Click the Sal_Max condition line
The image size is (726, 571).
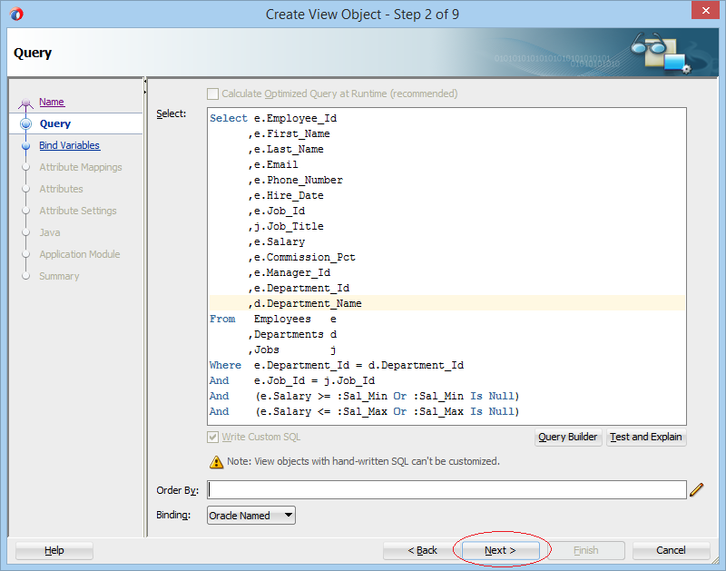[x=365, y=411]
